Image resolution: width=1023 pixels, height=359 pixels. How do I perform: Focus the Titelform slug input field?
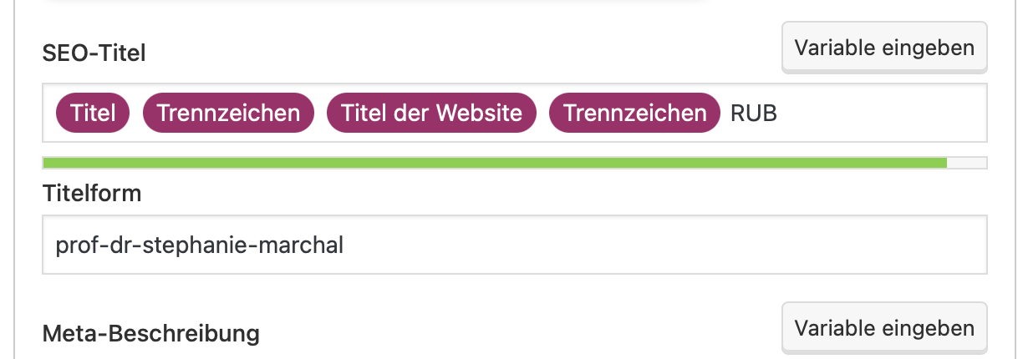click(515, 245)
